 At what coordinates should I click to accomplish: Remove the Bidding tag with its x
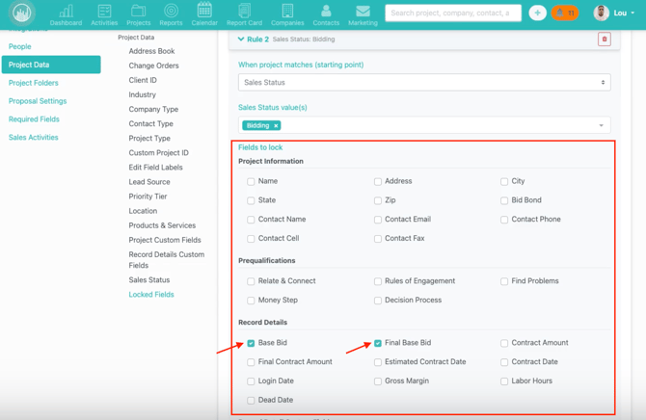276,126
